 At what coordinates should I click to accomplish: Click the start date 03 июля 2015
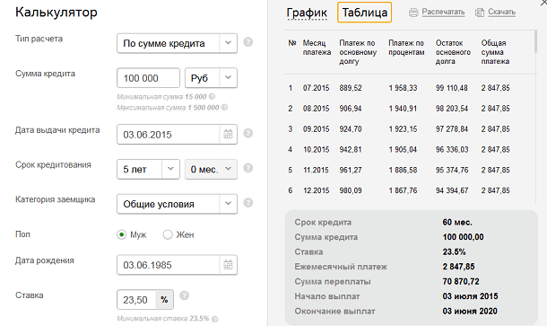coord(470,296)
